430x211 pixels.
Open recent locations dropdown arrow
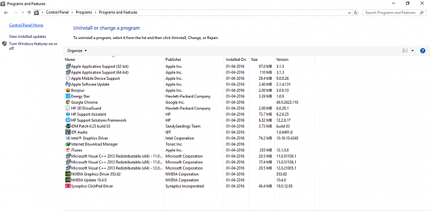[22, 13]
